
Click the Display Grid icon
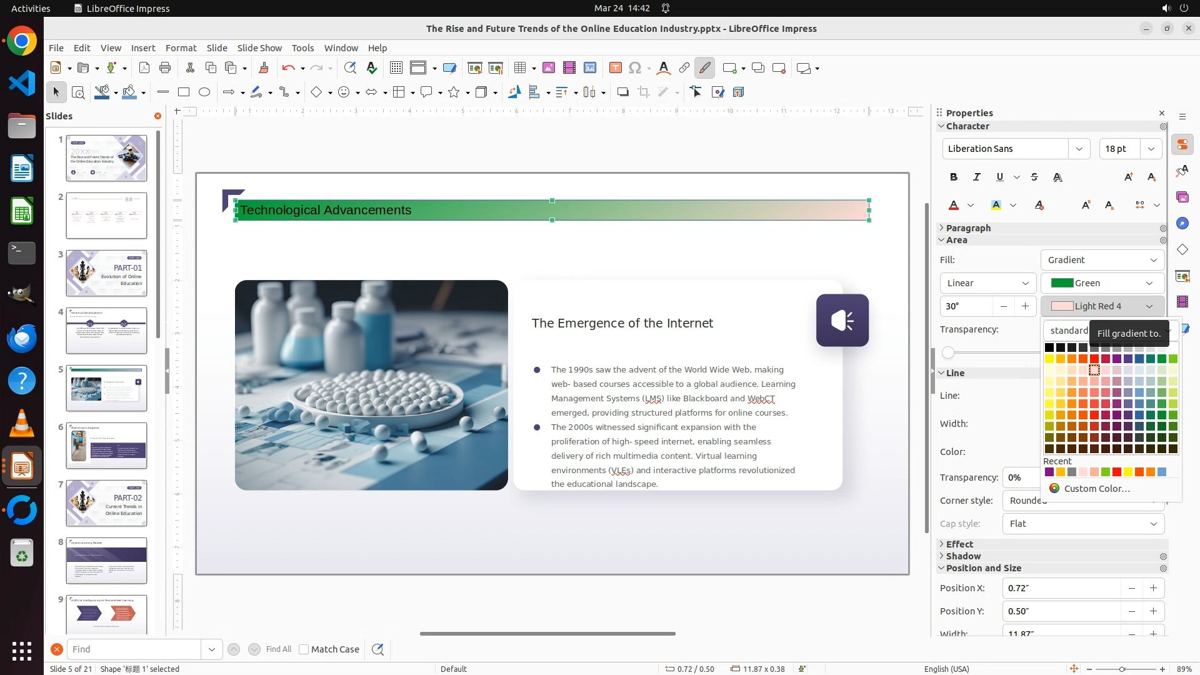(x=396, y=68)
